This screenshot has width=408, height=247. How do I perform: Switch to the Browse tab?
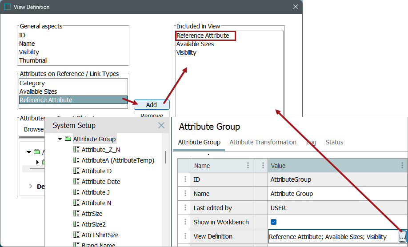(34, 129)
